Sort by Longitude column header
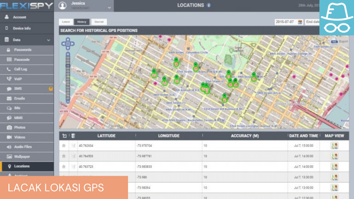Viewport: 354px width, 199px height. coord(169,136)
